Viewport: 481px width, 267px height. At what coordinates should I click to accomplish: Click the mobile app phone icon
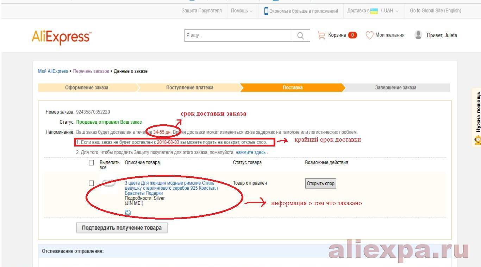tap(266, 11)
